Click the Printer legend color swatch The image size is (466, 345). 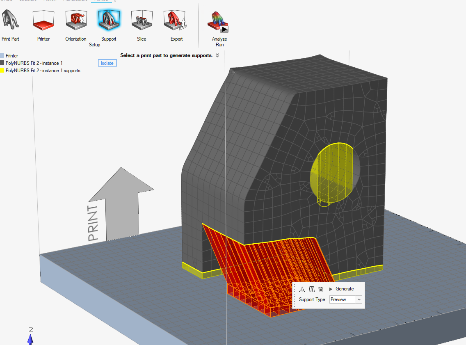pos(2,55)
